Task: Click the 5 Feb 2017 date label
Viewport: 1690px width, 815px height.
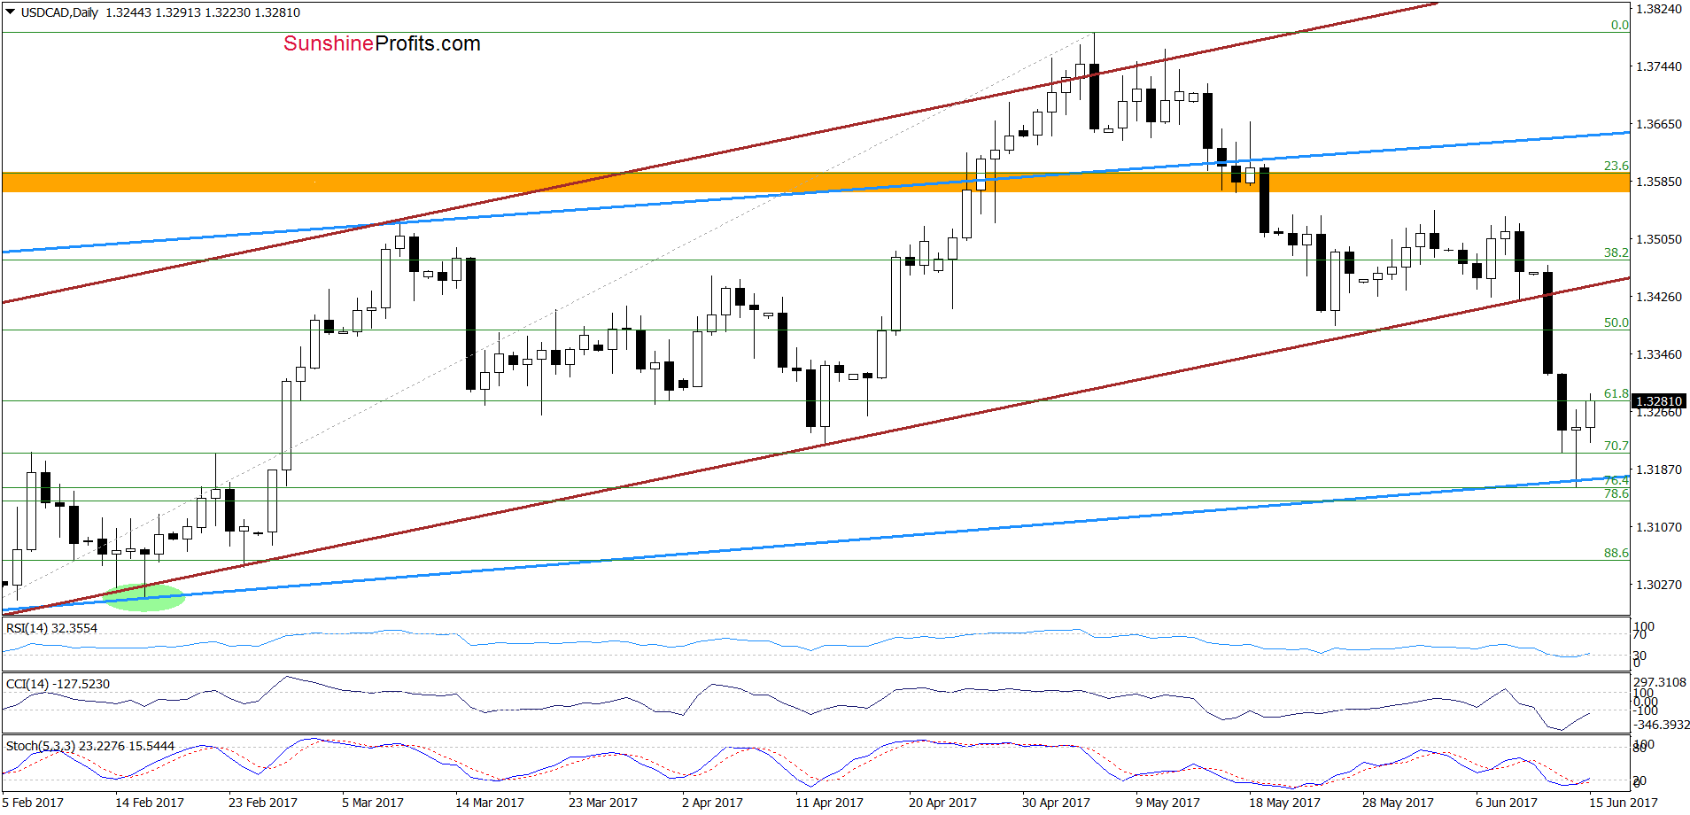Action: (33, 803)
